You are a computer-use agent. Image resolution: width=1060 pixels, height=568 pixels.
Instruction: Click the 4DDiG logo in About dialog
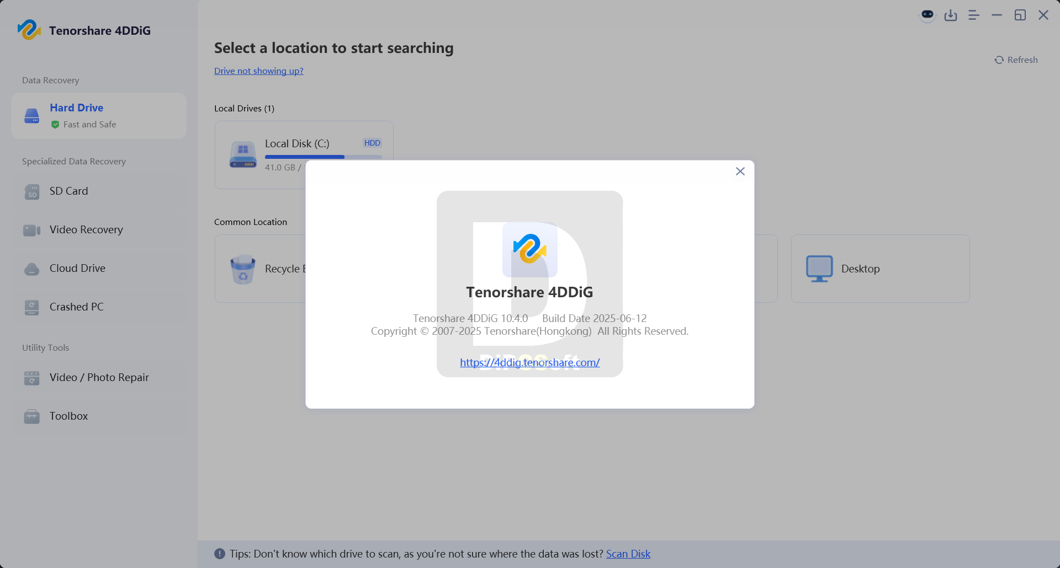click(x=529, y=250)
